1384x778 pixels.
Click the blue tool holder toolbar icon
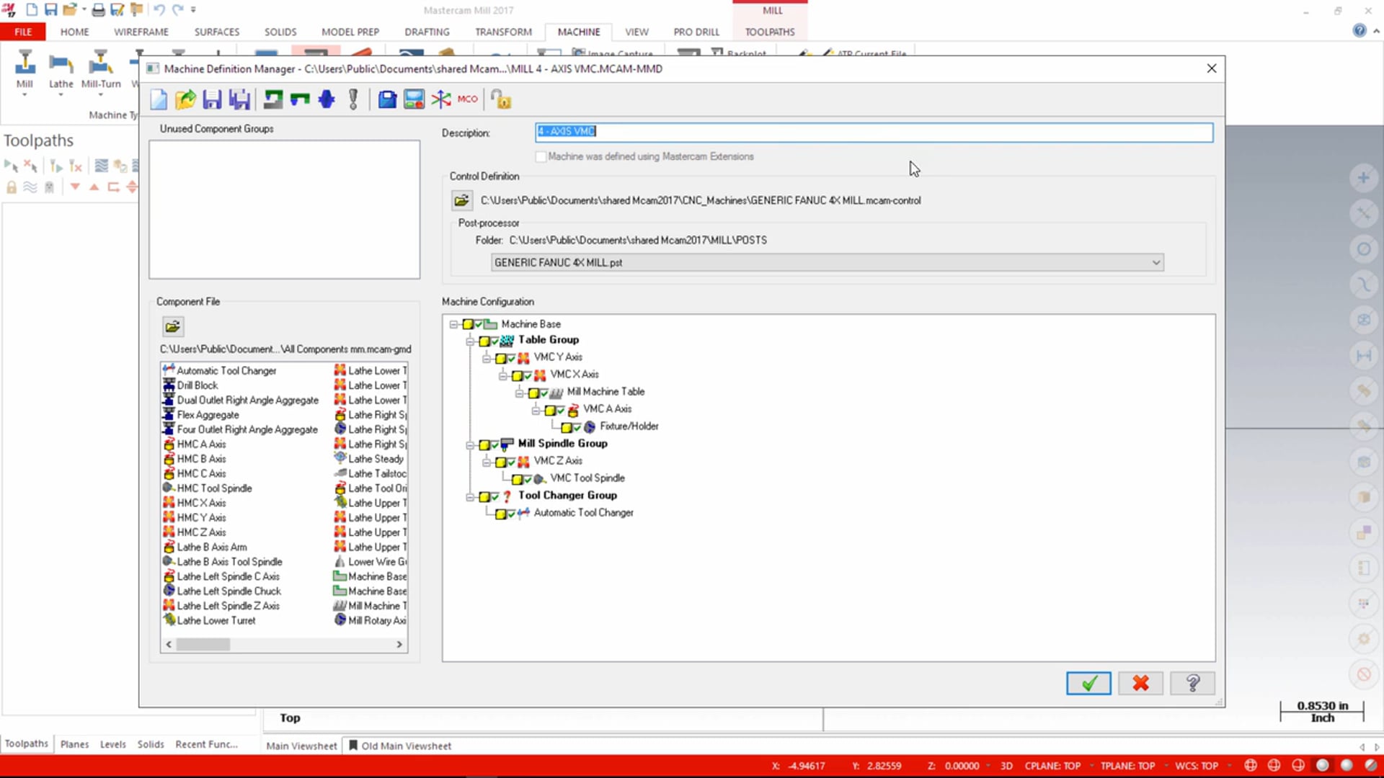pyautogui.click(x=327, y=99)
